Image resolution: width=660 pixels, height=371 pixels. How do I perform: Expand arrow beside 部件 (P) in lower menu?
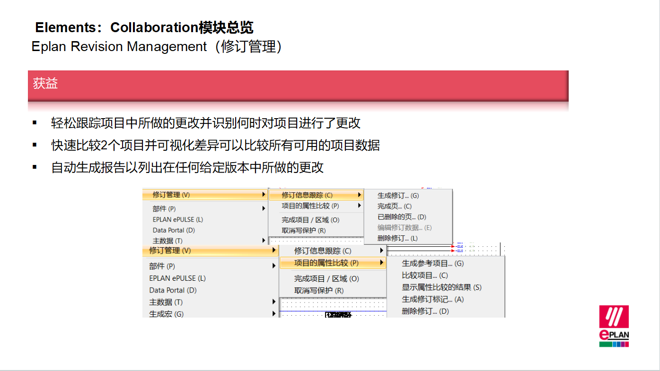coord(273,266)
